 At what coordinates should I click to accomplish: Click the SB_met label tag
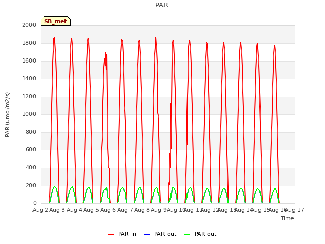coord(55,21)
